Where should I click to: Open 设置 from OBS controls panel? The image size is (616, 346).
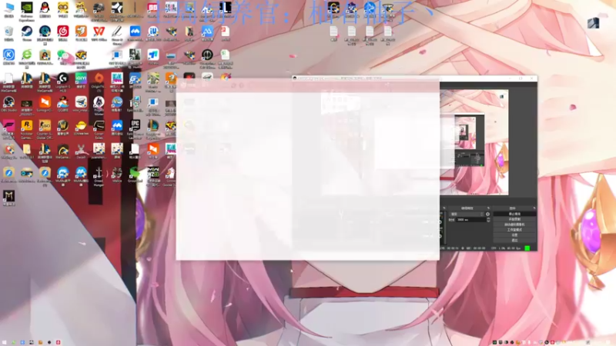(x=514, y=235)
